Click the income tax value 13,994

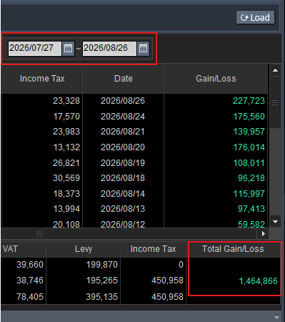[66, 209]
